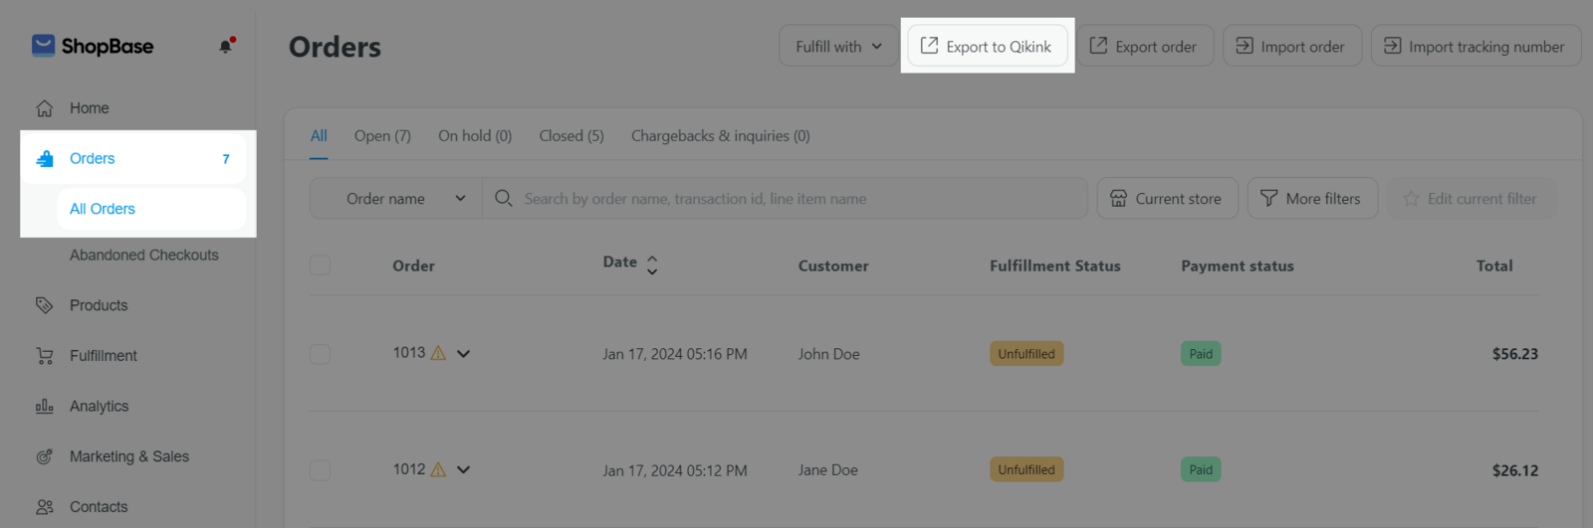Open Marketing & Sales target icon
Viewport: 1593px width, 528px height.
pyautogui.click(x=45, y=456)
